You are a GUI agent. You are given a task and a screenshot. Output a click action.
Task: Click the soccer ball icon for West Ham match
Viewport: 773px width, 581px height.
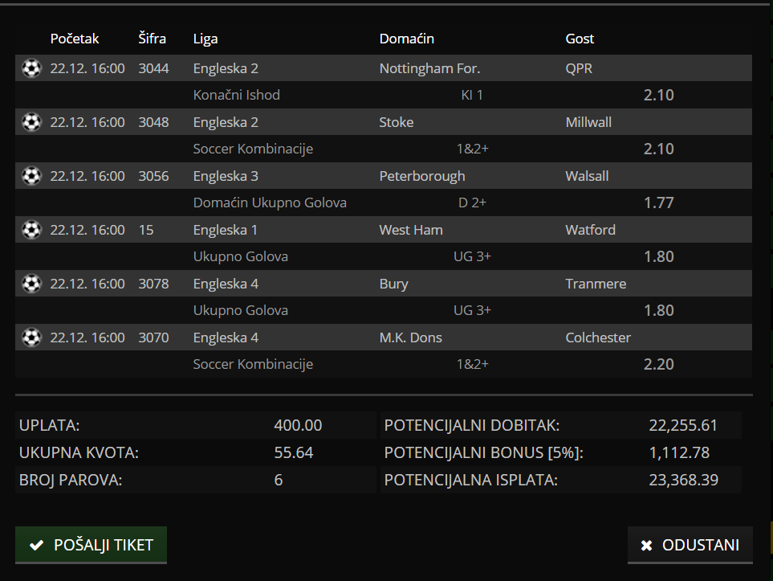pyautogui.click(x=31, y=230)
